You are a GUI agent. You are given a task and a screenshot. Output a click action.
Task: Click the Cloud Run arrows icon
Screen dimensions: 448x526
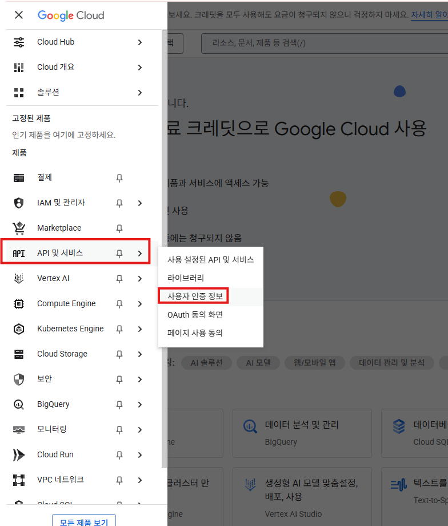pyautogui.click(x=19, y=455)
